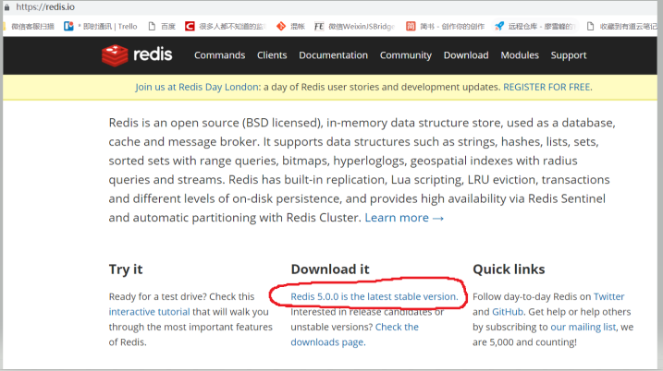Click the Download it heading
Image resolution: width=663 pixels, height=371 pixels.
330,269
